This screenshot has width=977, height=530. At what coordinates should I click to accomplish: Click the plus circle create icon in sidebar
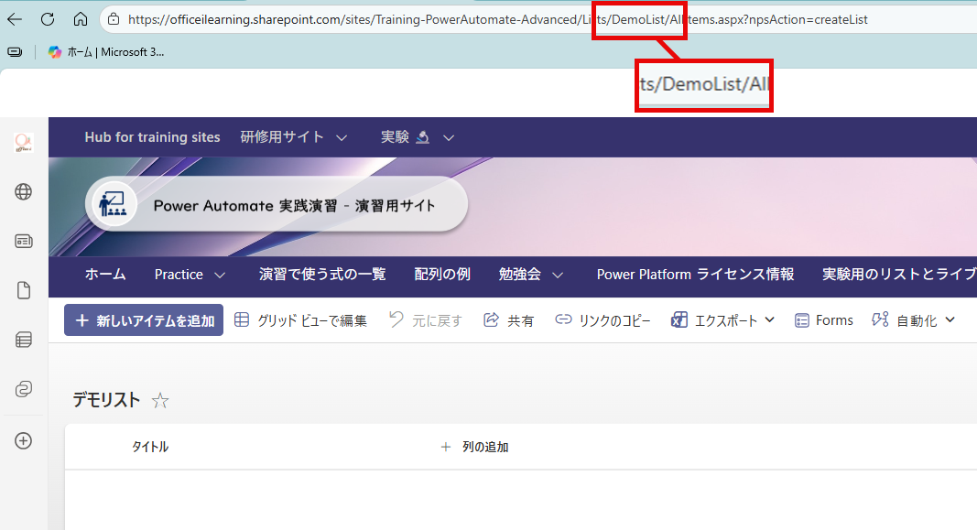pyautogui.click(x=24, y=440)
